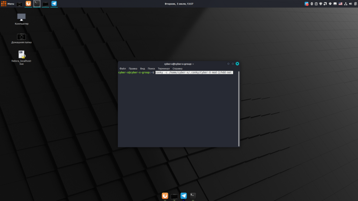Open the Файл menu in the terminal
The height and width of the screenshot is (201, 358).
click(122, 69)
